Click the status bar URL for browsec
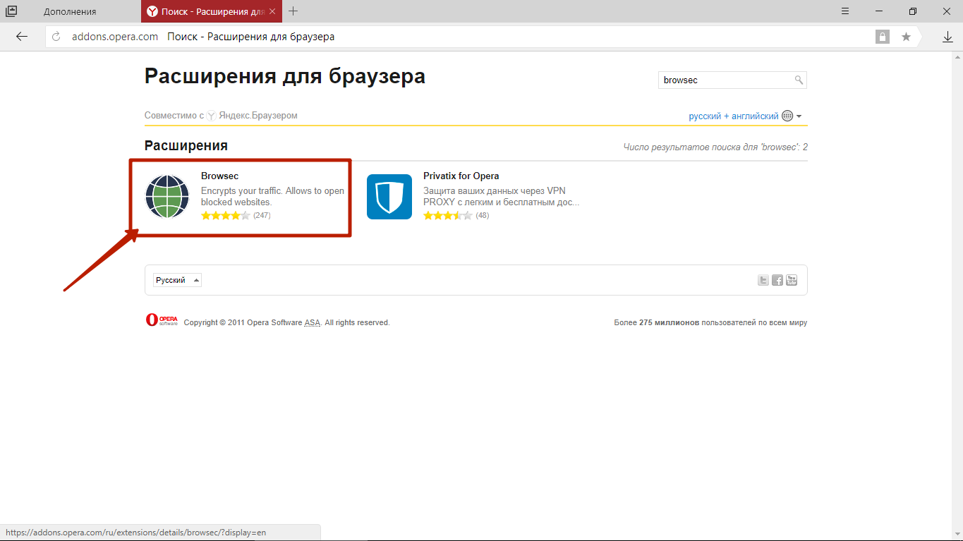 (x=135, y=533)
